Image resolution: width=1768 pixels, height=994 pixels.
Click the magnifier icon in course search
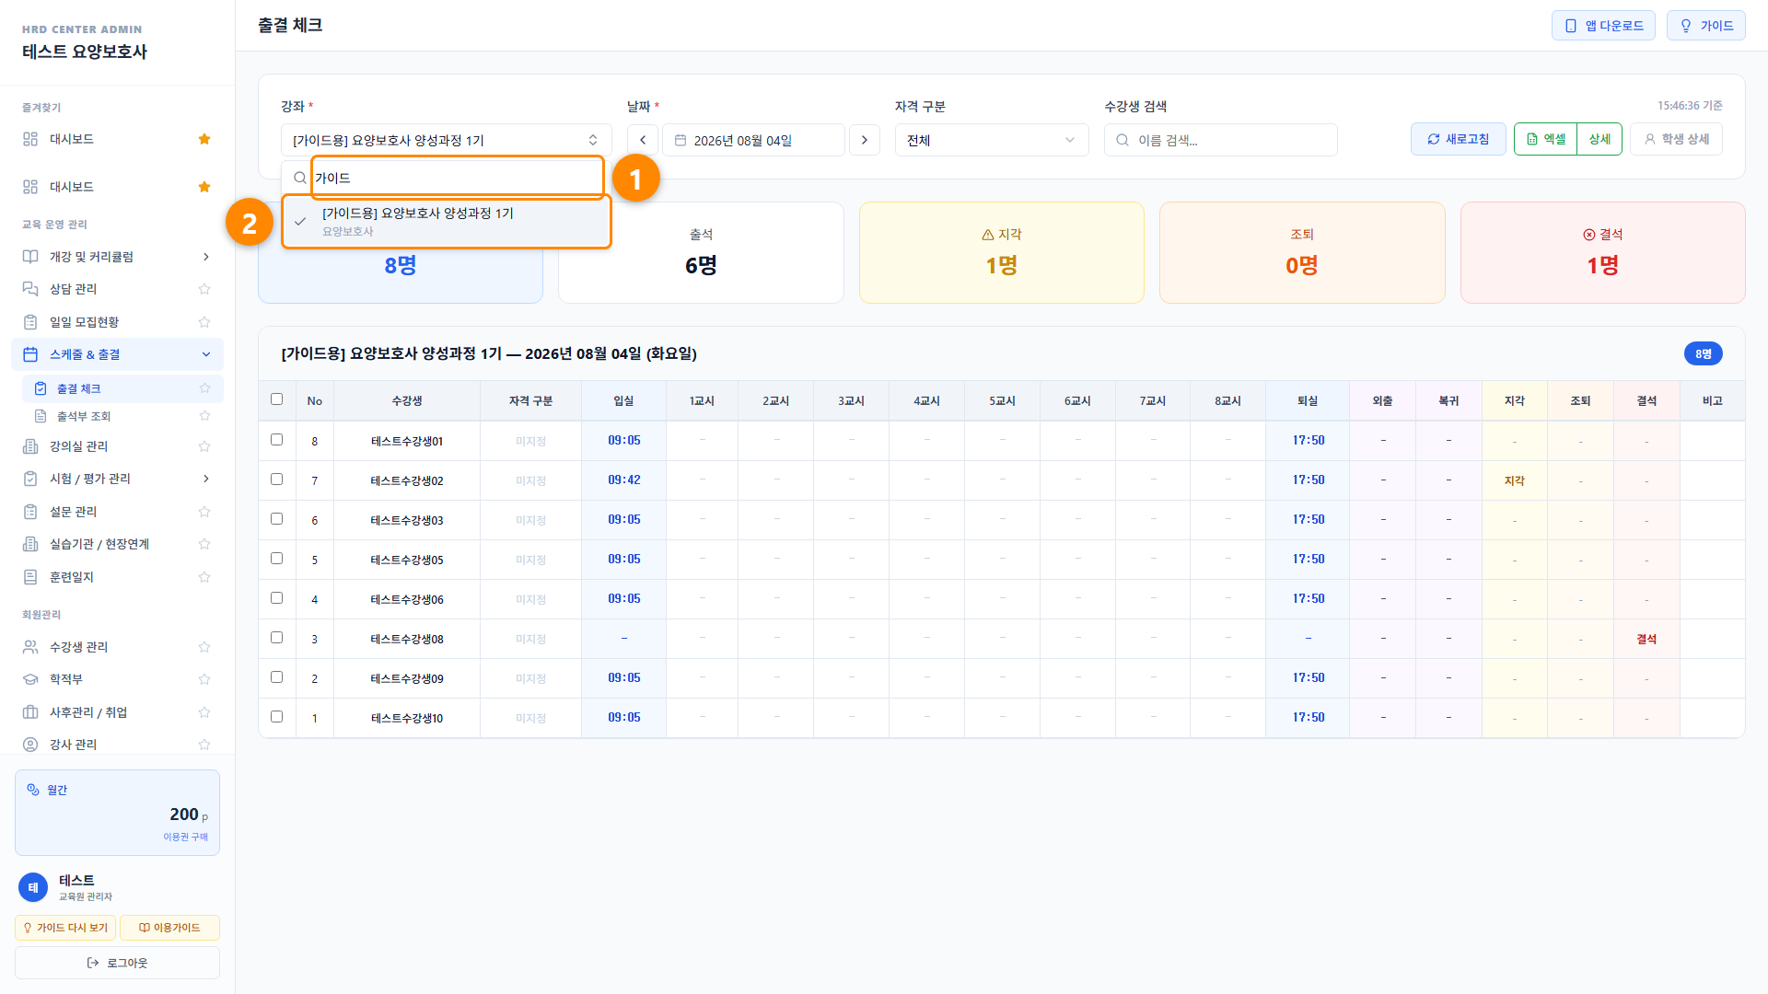pyautogui.click(x=300, y=178)
